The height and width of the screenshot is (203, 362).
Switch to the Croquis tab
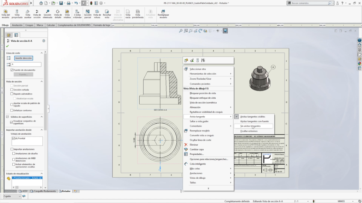tap(29, 25)
